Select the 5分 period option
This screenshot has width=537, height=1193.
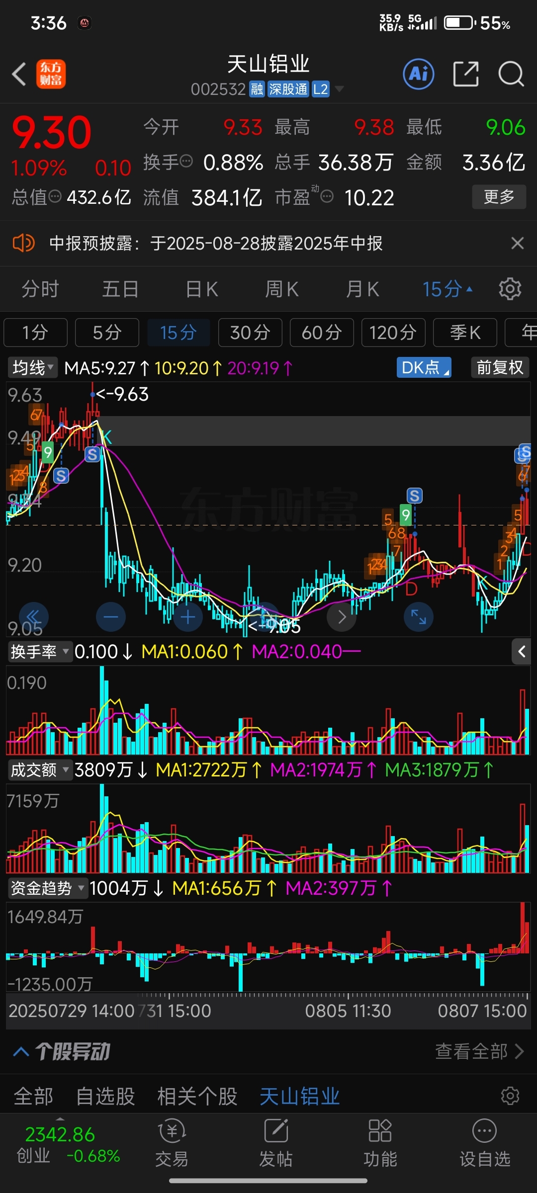coord(107,333)
